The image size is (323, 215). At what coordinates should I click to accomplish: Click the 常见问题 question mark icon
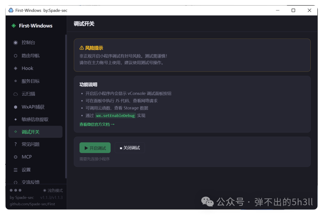tap(16, 144)
